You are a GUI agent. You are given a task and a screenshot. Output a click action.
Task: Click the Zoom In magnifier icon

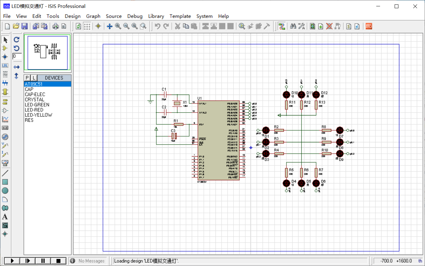click(x=118, y=26)
